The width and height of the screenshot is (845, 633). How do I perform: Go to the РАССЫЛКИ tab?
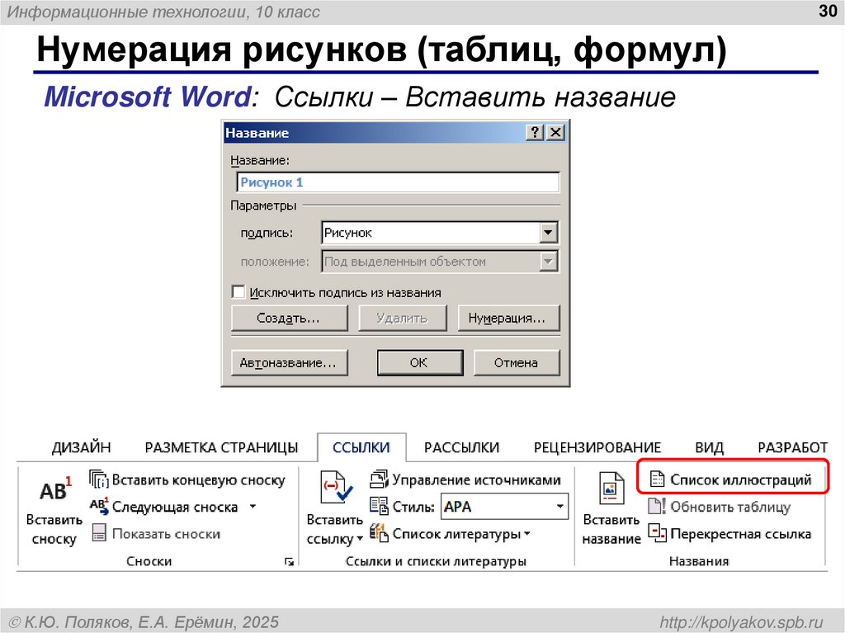point(461,447)
